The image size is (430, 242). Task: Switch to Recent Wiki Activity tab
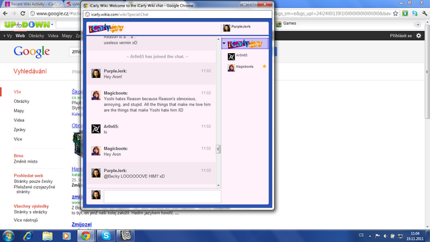pos(33,4)
